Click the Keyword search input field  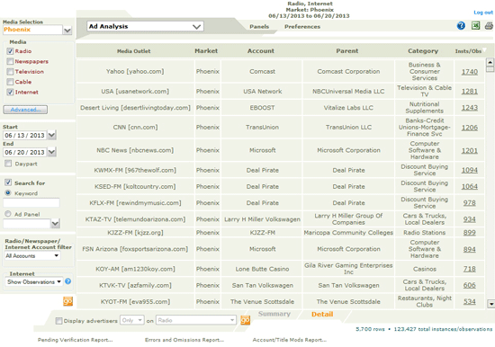tap(31, 202)
